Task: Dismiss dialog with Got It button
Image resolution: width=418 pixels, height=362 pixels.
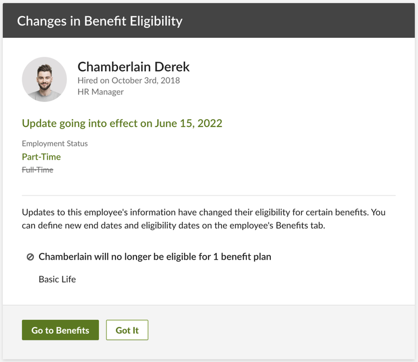Action: [x=127, y=330]
